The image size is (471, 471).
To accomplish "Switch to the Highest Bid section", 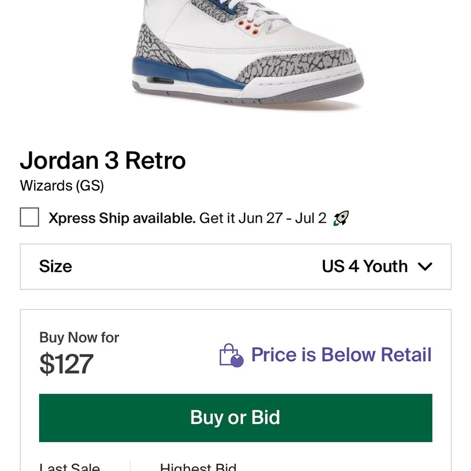I will tap(198, 466).
